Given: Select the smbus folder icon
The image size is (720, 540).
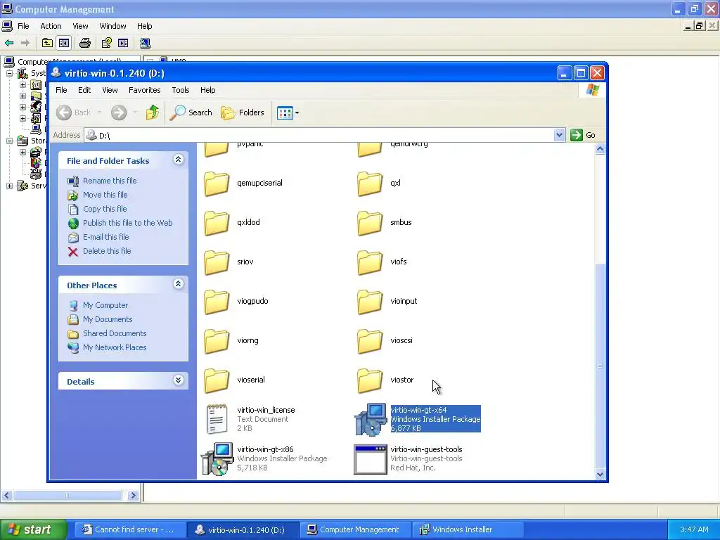Looking at the screenshot, I should [x=370, y=223].
